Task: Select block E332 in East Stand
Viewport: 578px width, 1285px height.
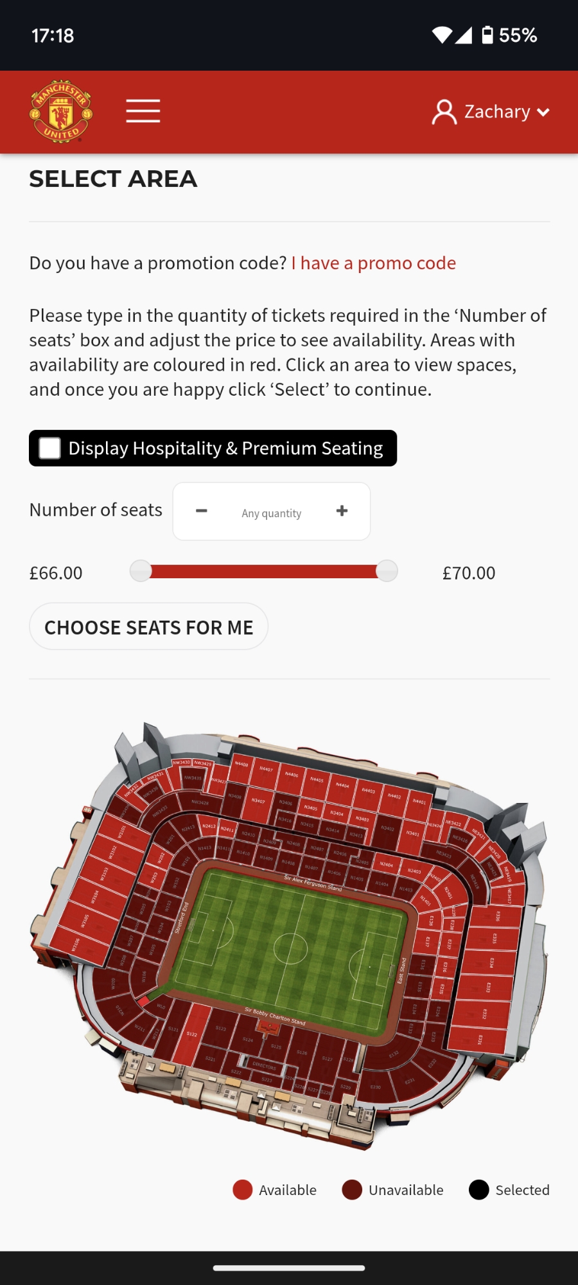Action: coord(485,1015)
